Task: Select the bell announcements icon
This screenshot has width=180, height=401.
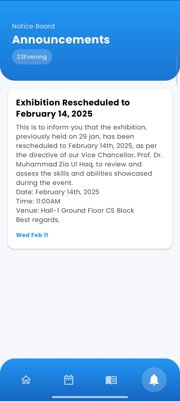Action: coord(154,380)
